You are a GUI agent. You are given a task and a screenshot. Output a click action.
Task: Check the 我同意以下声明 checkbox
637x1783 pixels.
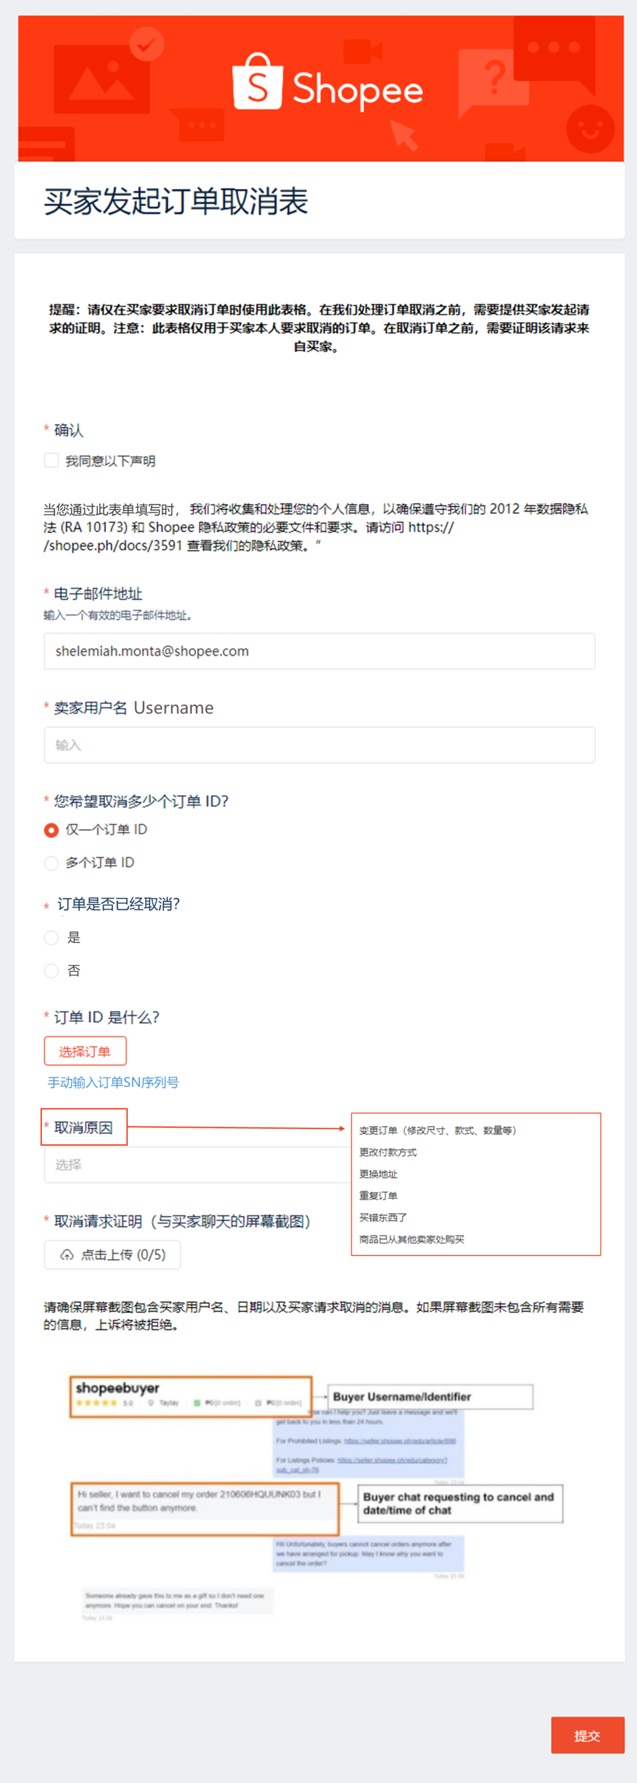(x=51, y=460)
